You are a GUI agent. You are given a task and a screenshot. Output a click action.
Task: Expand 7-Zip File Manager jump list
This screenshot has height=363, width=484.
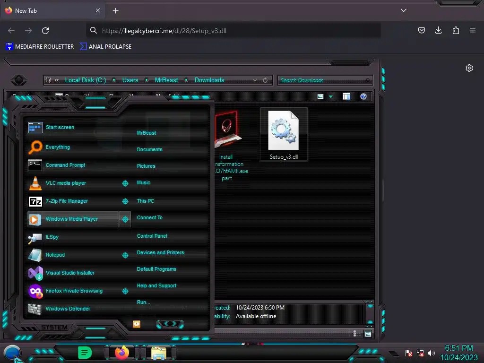(x=125, y=201)
